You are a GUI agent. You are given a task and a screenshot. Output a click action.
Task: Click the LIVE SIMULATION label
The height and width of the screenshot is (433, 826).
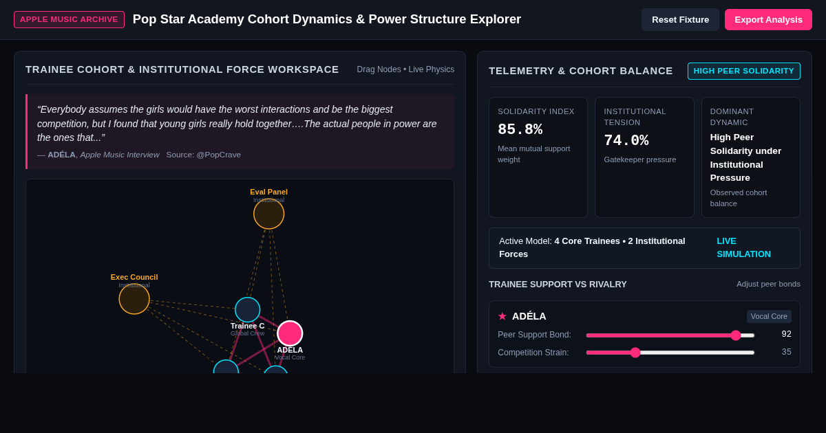click(744, 247)
